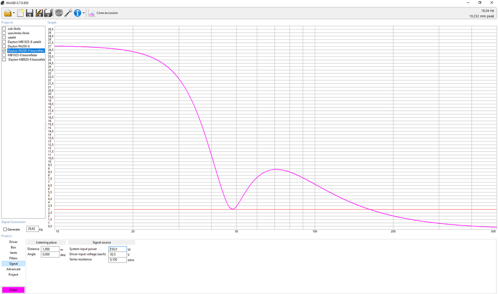Open the driver database speaker icon
The height and width of the screenshot is (294, 498).
click(x=59, y=13)
